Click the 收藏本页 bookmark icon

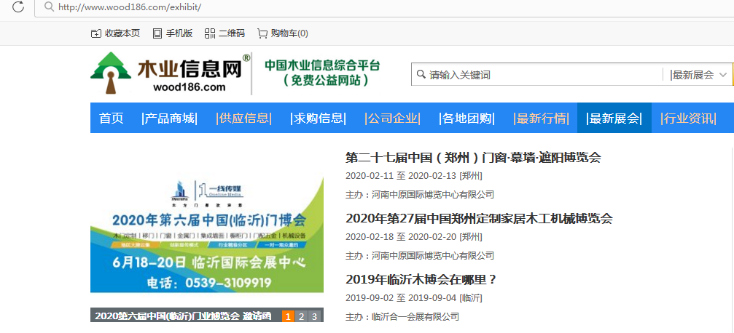point(95,33)
